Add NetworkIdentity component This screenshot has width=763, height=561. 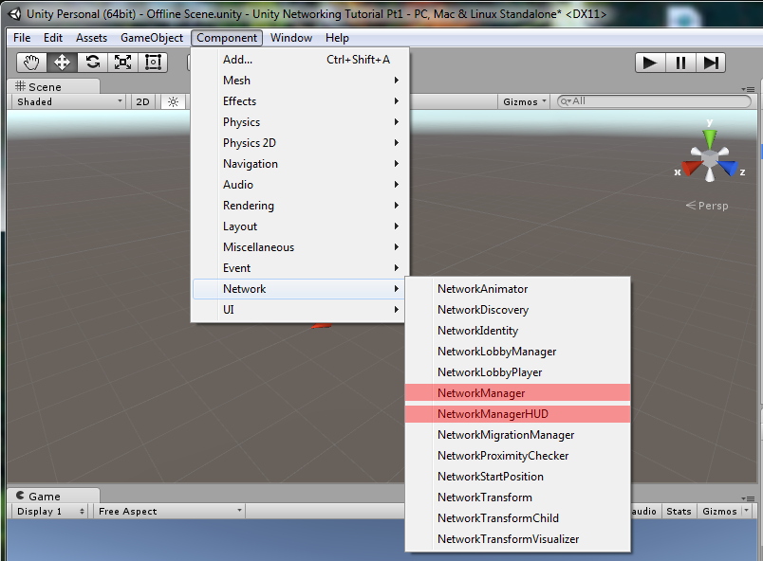coord(518,331)
